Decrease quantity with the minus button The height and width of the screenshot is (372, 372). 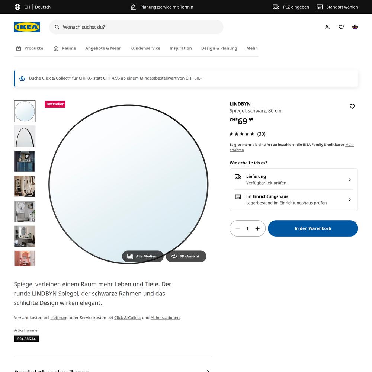coord(238,228)
